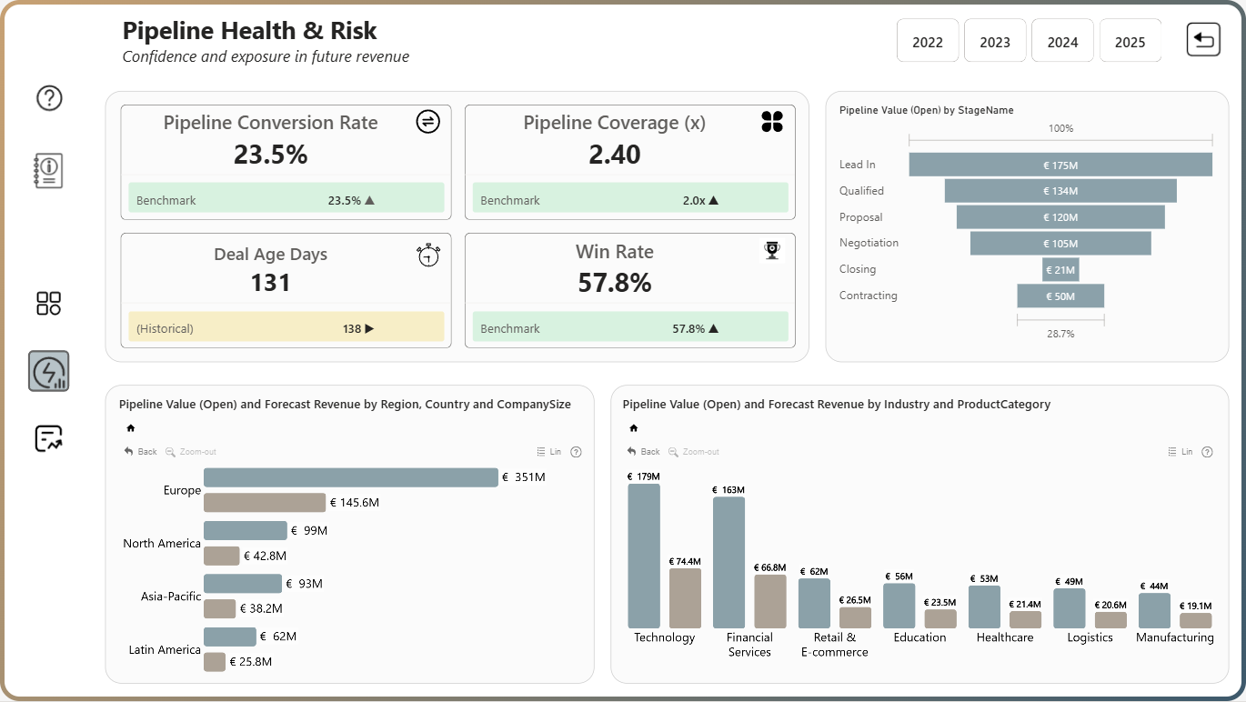Click Back in the Industry chart
The width and height of the screenshot is (1246, 702).
[644, 452]
